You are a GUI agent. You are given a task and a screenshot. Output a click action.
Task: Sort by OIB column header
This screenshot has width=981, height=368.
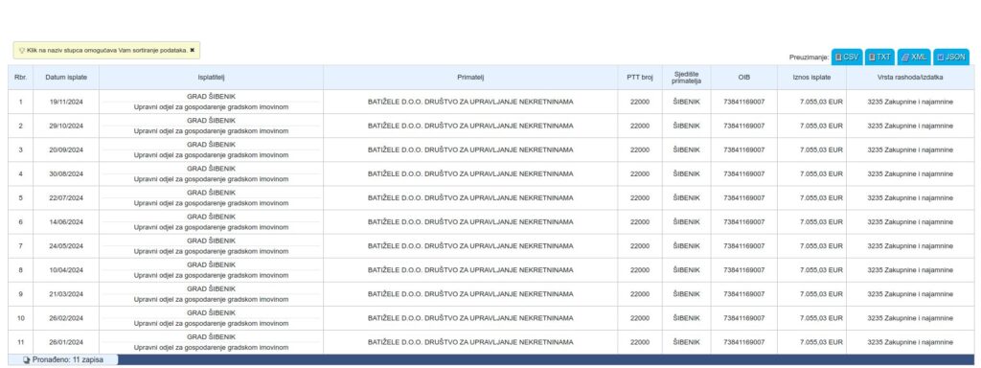(x=743, y=78)
